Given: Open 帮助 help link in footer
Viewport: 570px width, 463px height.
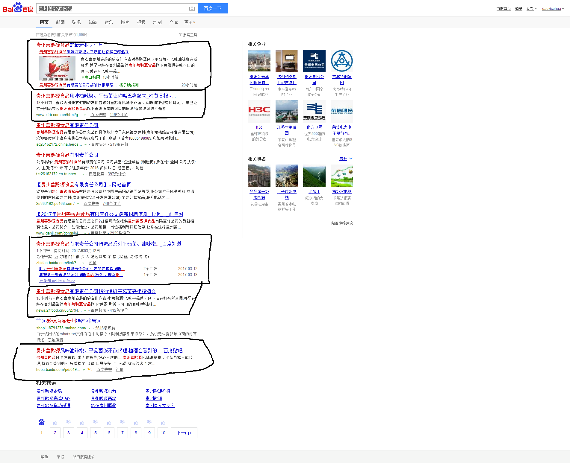Looking at the screenshot, I should [x=44, y=457].
